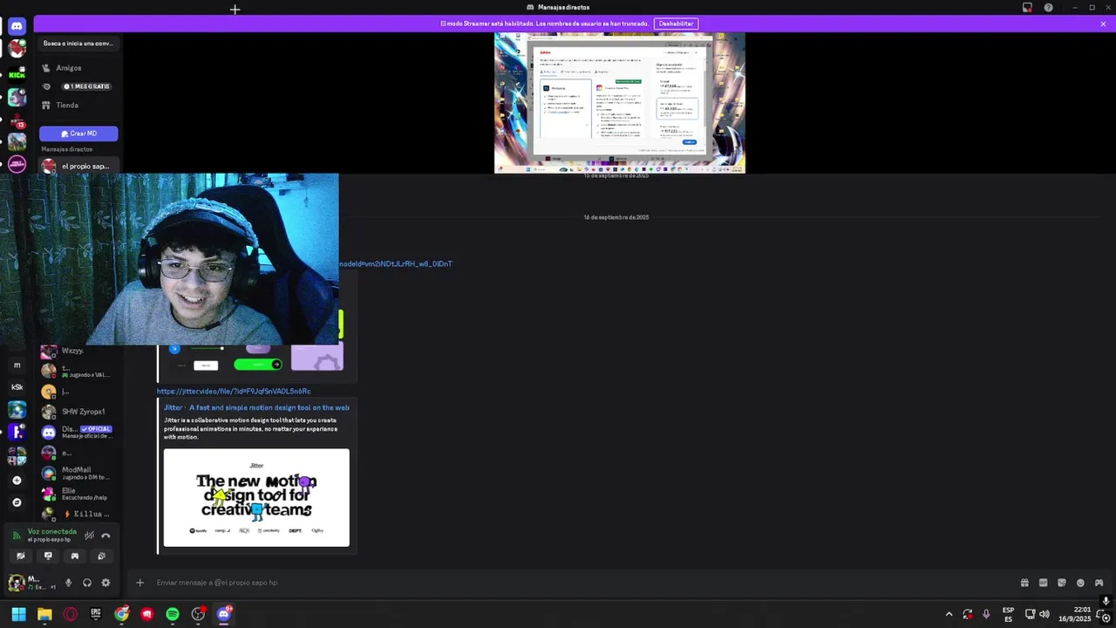This screenshot has width=1116, height=628.
Task: Open the volume control in system tray
Action: (1045, 614)
